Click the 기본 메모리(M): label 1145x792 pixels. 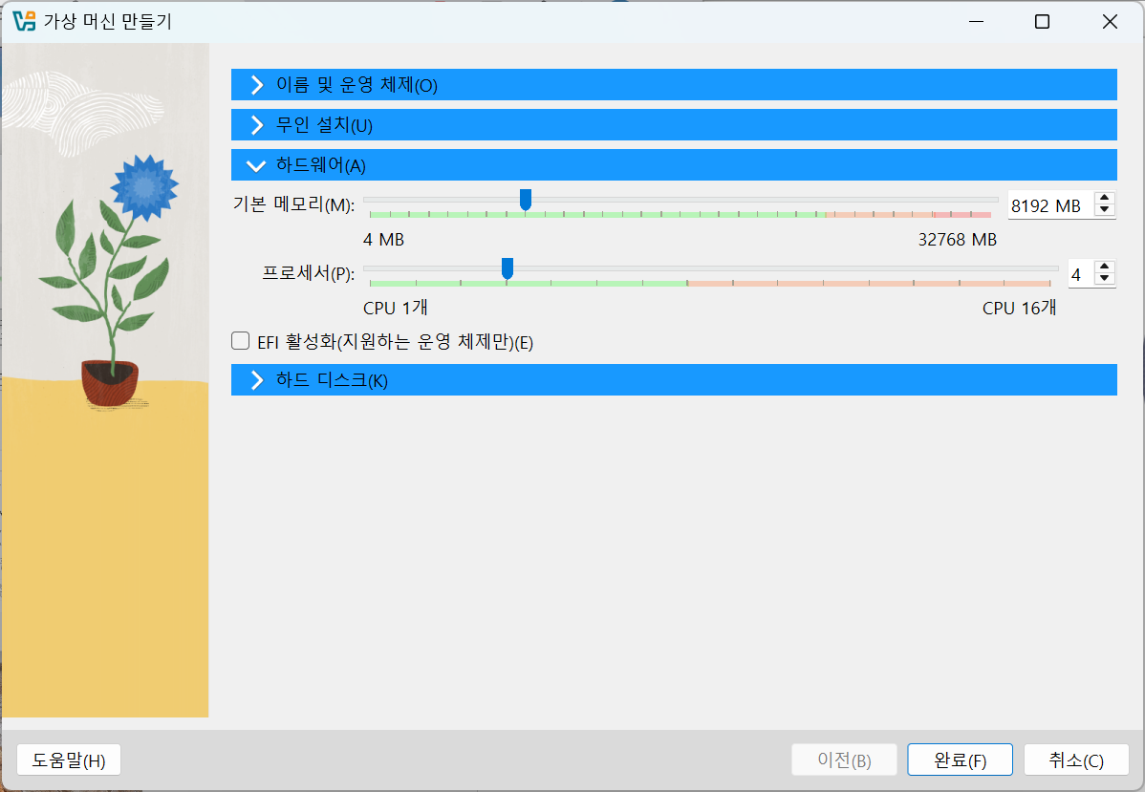point(293,204)
